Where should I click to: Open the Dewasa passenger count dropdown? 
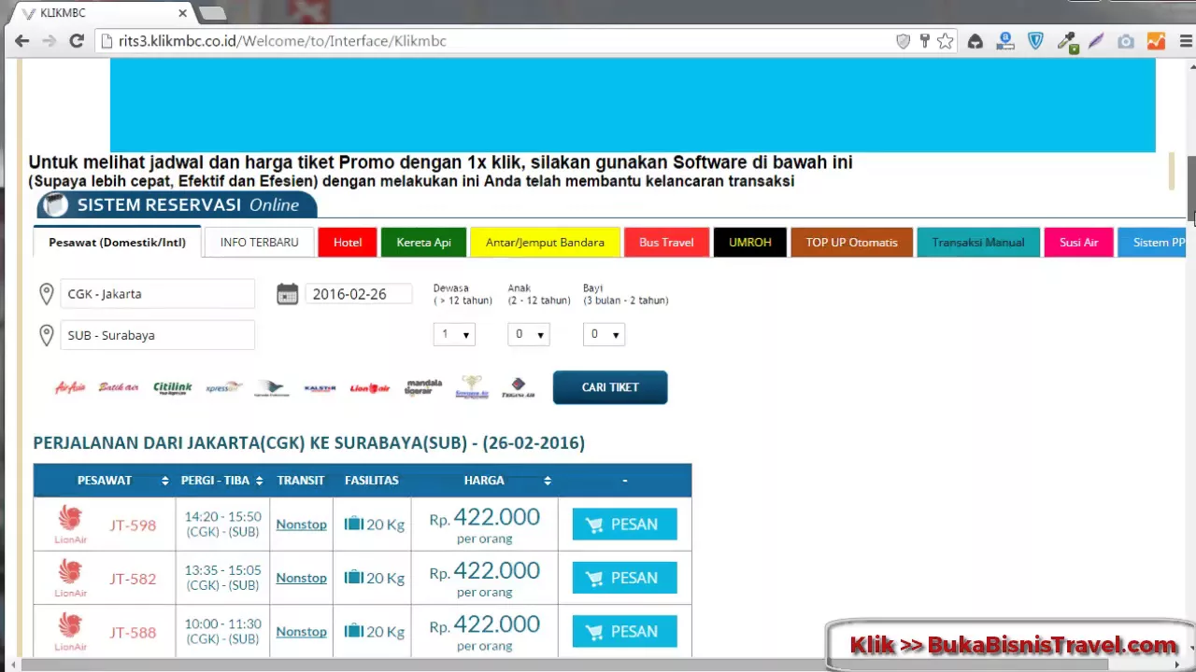point(454,334)
